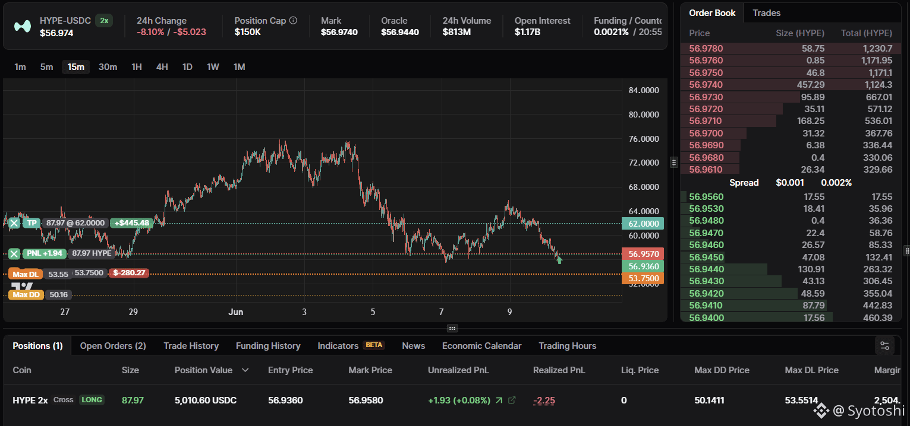Select the 56.9360 entry price axis marker

(x=643, y=266)
